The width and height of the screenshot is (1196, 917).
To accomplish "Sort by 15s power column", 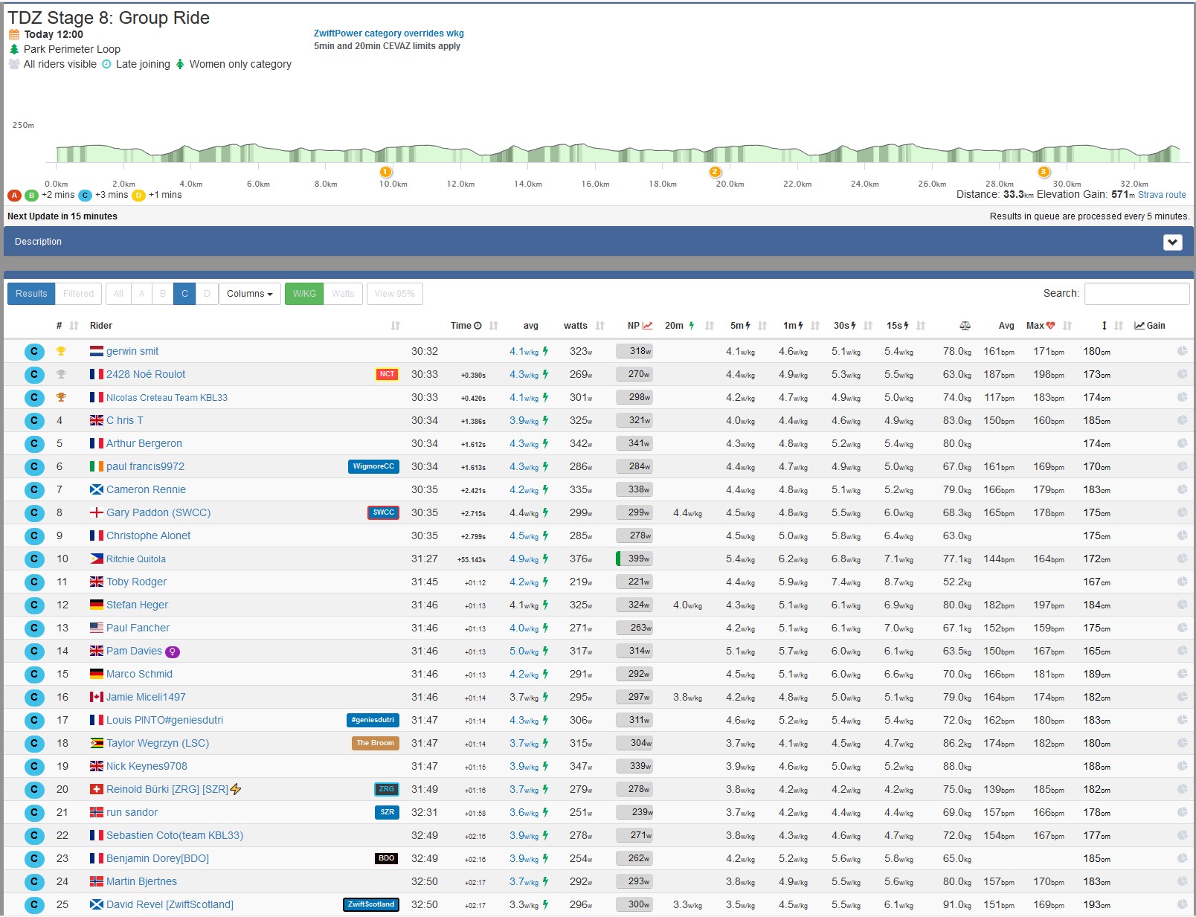I will (x=921, y=326).
